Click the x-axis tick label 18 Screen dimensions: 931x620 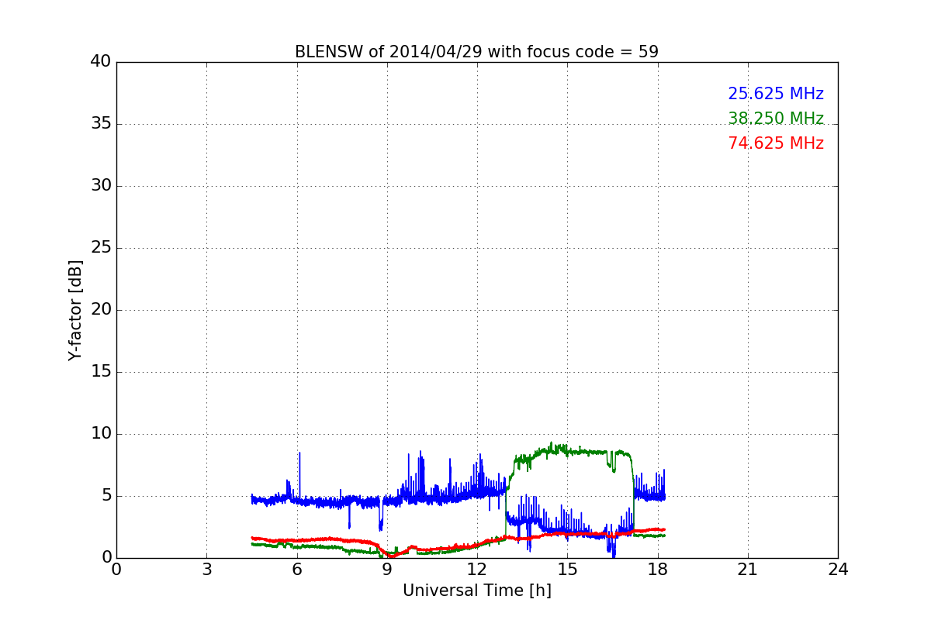click(658, 570)
